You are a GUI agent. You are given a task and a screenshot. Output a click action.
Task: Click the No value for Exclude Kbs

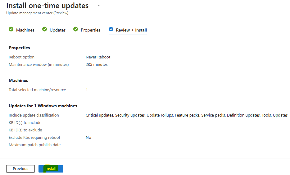point(88,137)
